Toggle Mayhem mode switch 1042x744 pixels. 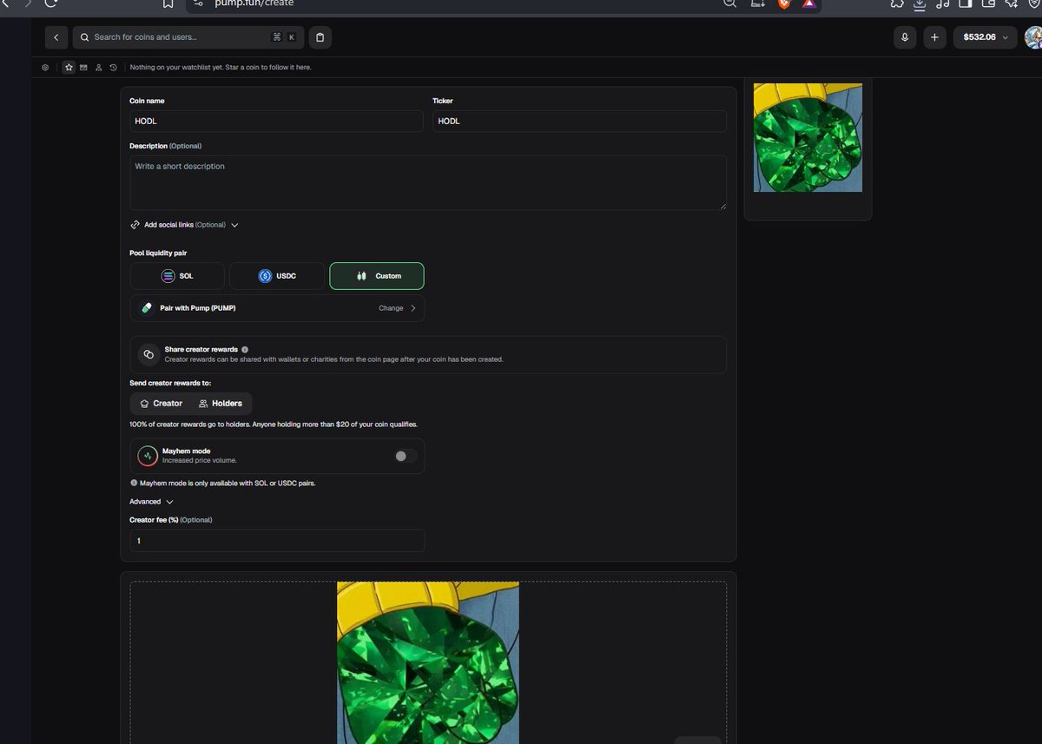pyautogui.click(x=406, y=456)
